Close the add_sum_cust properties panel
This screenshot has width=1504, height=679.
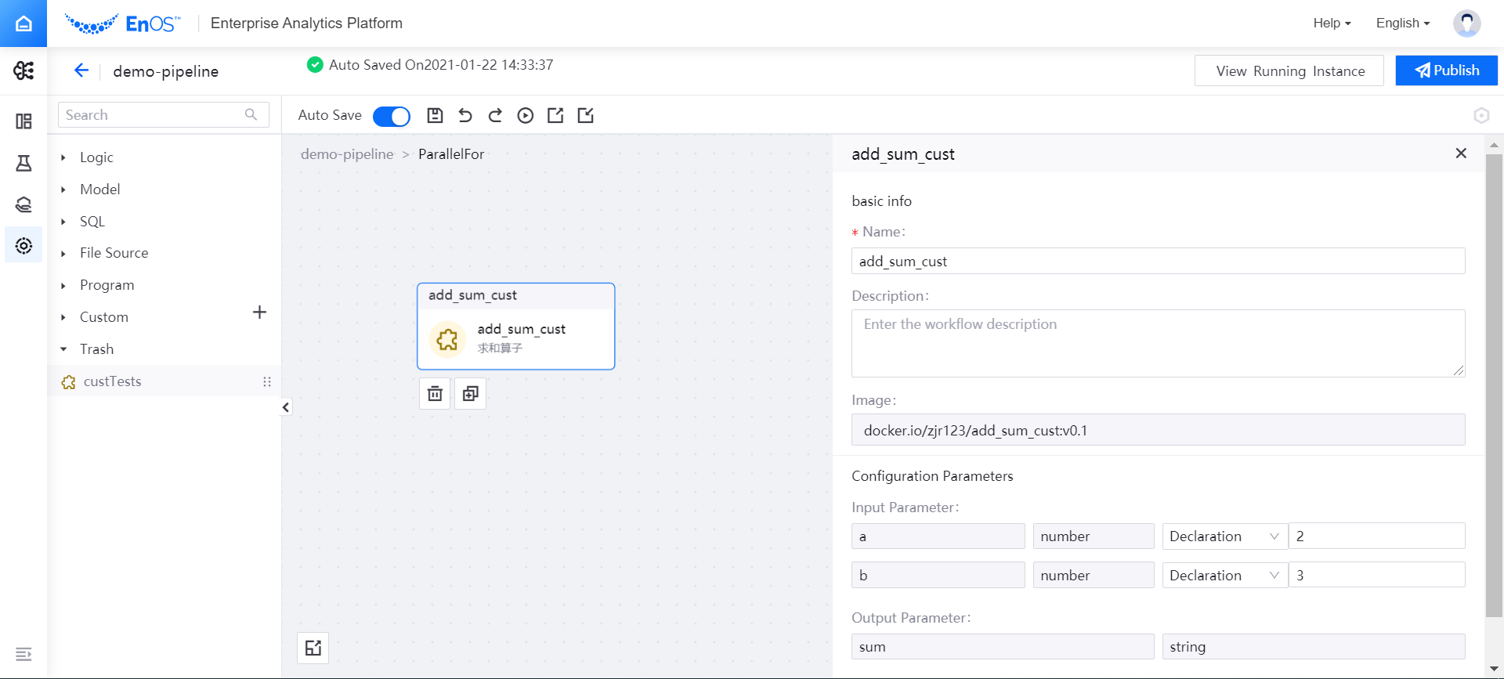coord(1461,153)
